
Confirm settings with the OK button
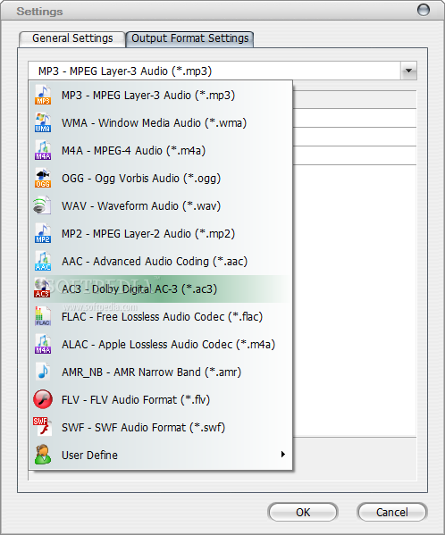point(303,512)
